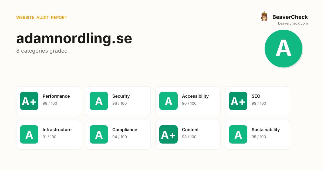
Task: Click the Content A+ grade badge
Action: click(x=168, y=134)
